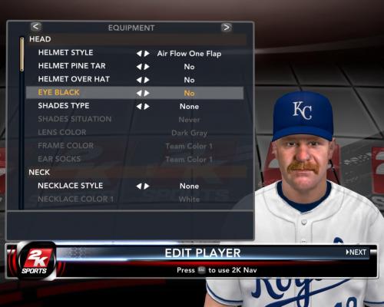Select the Necklace Style menu row
The width and height of the screenshot is (384, 307).
click(x=135, y=186)
